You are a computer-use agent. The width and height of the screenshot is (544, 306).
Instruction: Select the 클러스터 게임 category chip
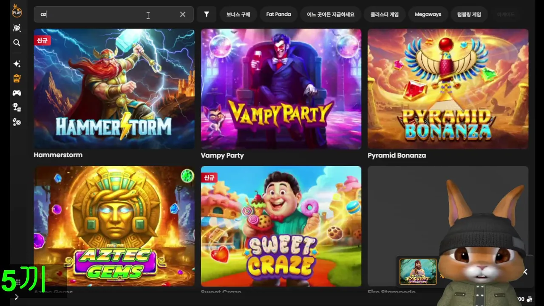384,14
